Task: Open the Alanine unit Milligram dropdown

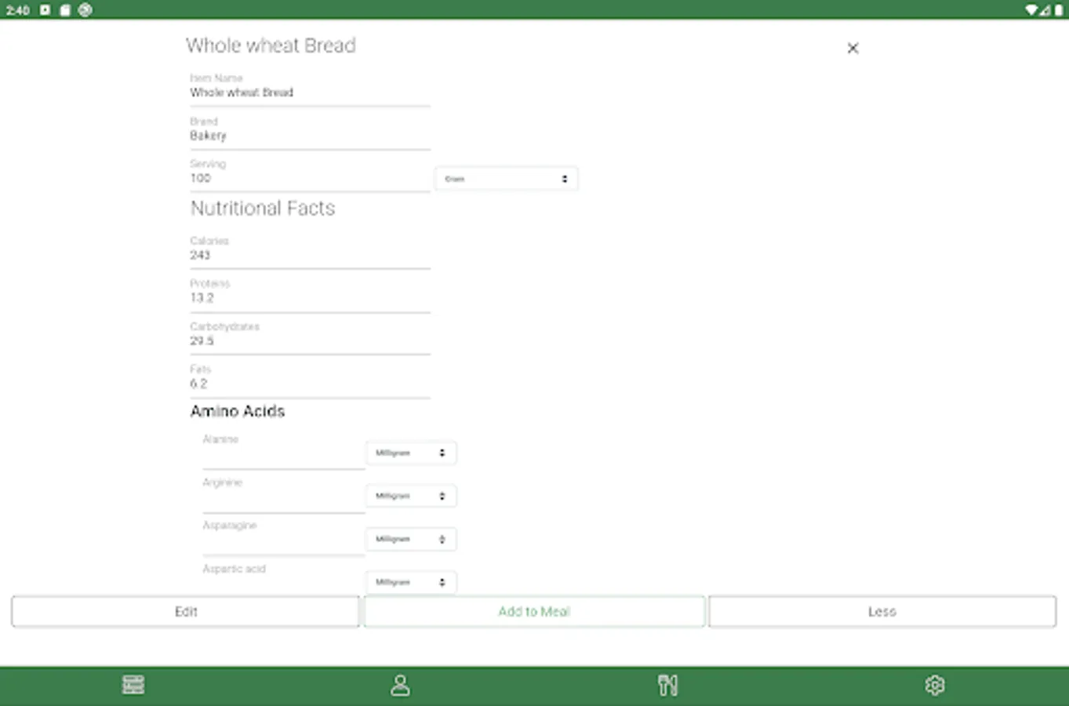Action: [410, 453]
